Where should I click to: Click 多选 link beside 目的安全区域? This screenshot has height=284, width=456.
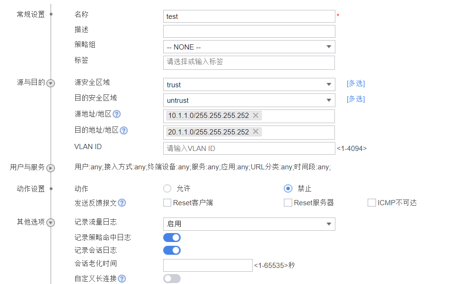pos(356,99)
